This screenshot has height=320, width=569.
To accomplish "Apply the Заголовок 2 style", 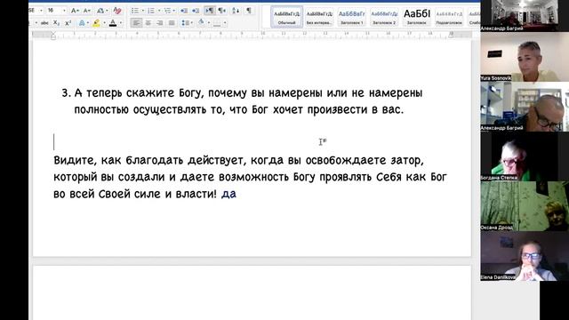I will coord(384,17).
